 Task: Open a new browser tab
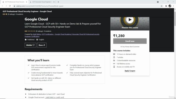[x=58, y=2]
